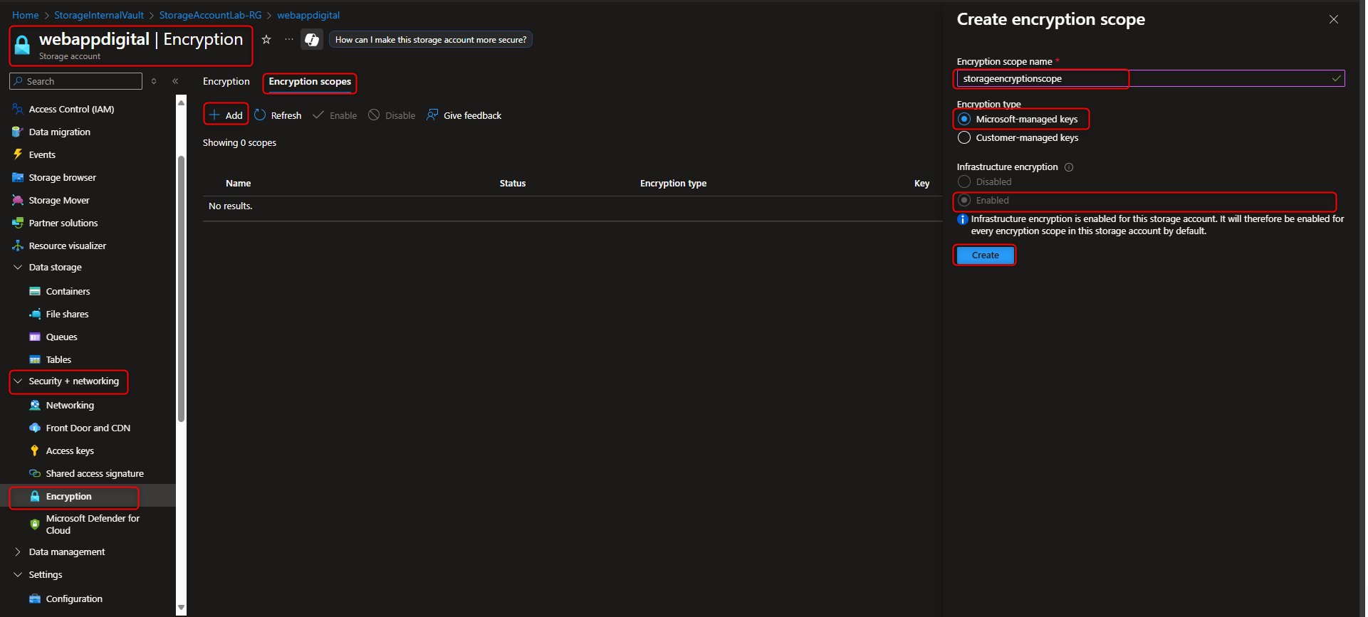This screenshot has width=1368, height=617.
Task: Click Shared access signature icon
Action: [x=35, y=473]
